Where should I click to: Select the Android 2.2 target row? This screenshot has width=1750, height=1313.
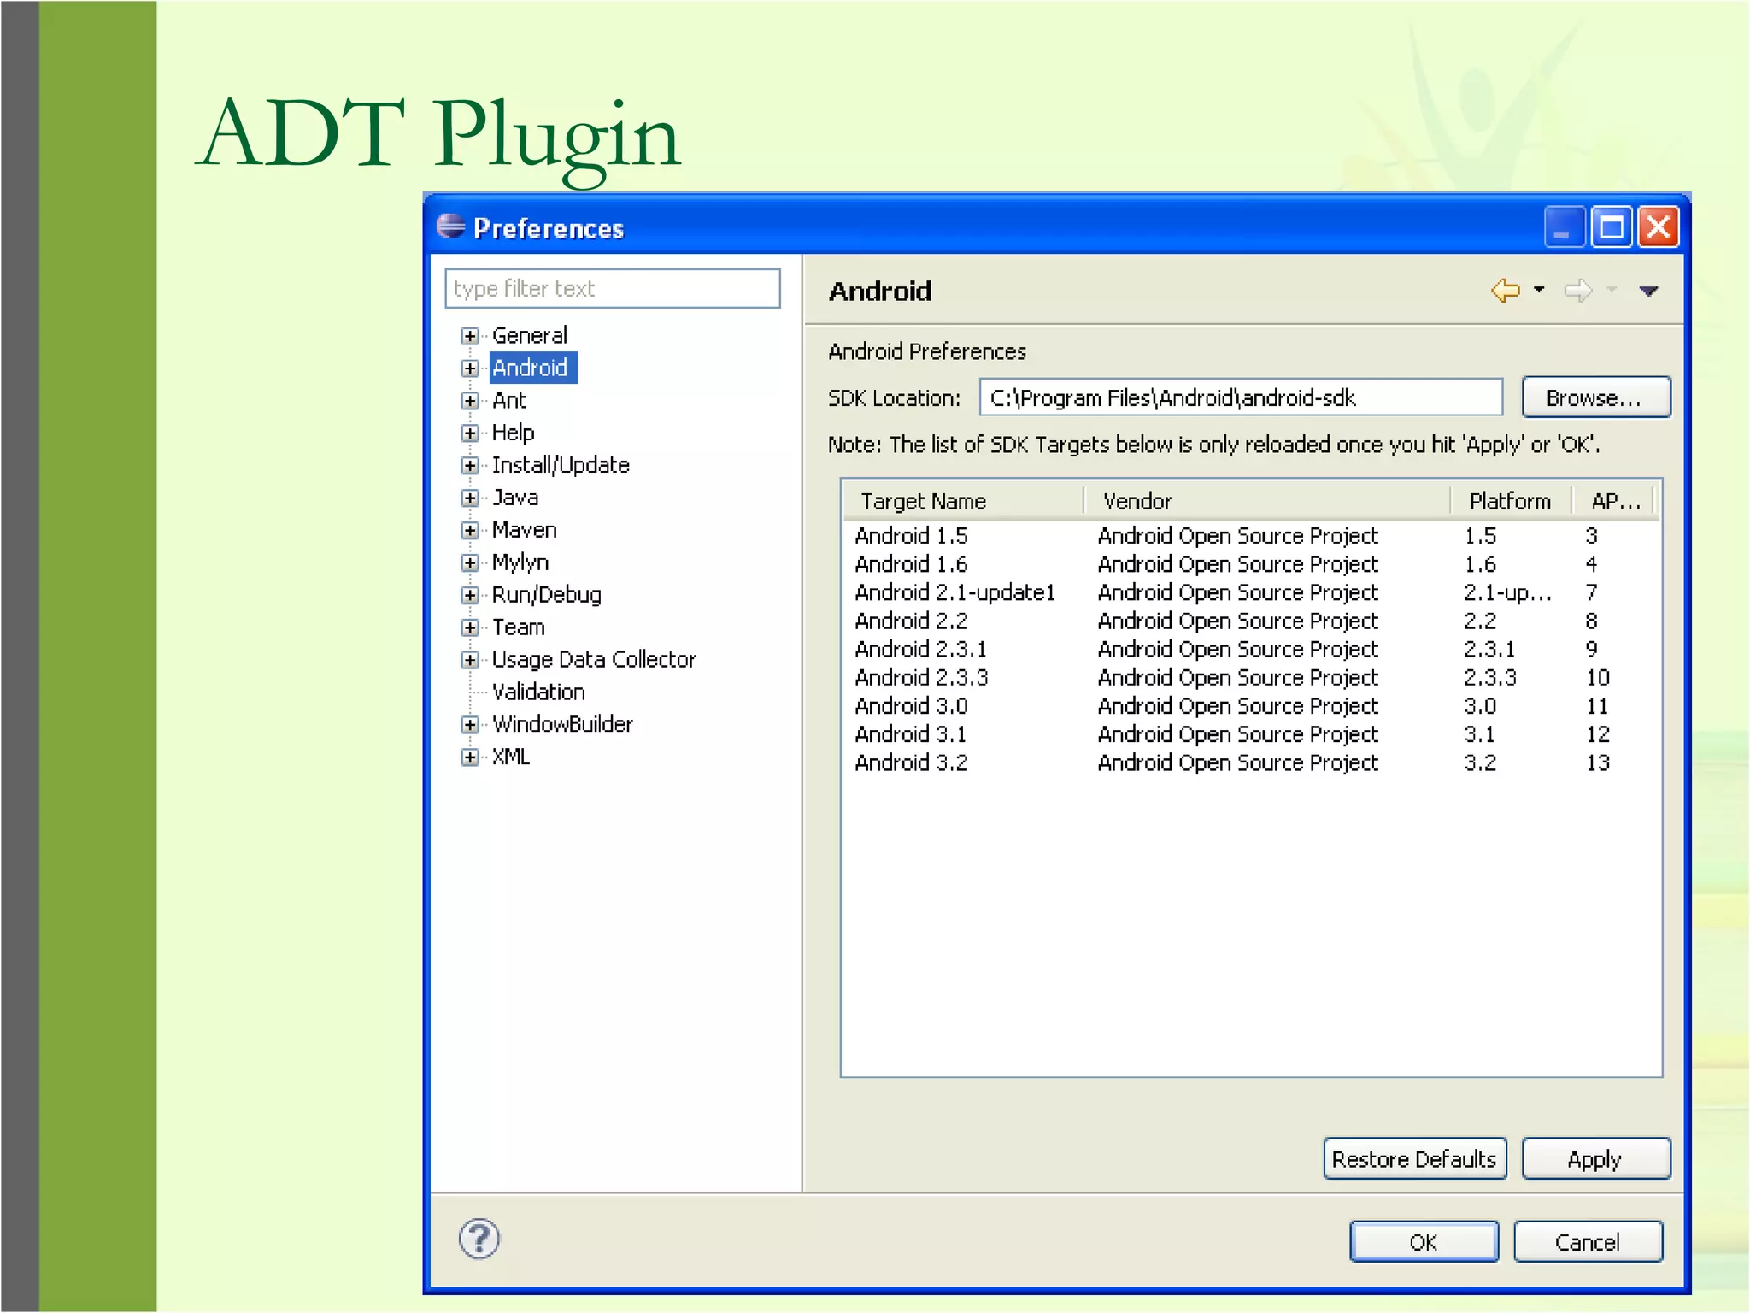pos(1251,621)
